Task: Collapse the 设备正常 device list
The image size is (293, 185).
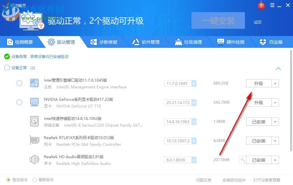Action: [x=278, y=69]
